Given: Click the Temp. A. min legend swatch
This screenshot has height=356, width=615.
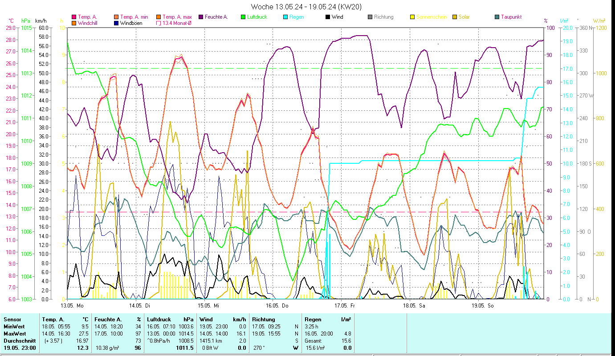Looking at the screenshot, I should (117, 17).
